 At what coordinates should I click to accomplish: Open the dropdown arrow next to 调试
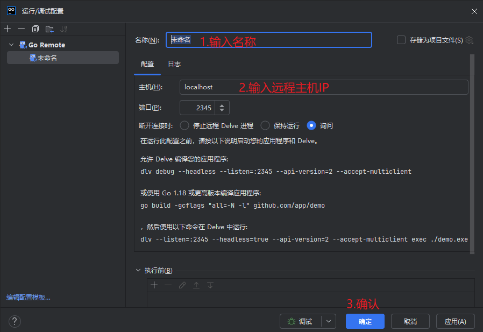tap(328, 321)
